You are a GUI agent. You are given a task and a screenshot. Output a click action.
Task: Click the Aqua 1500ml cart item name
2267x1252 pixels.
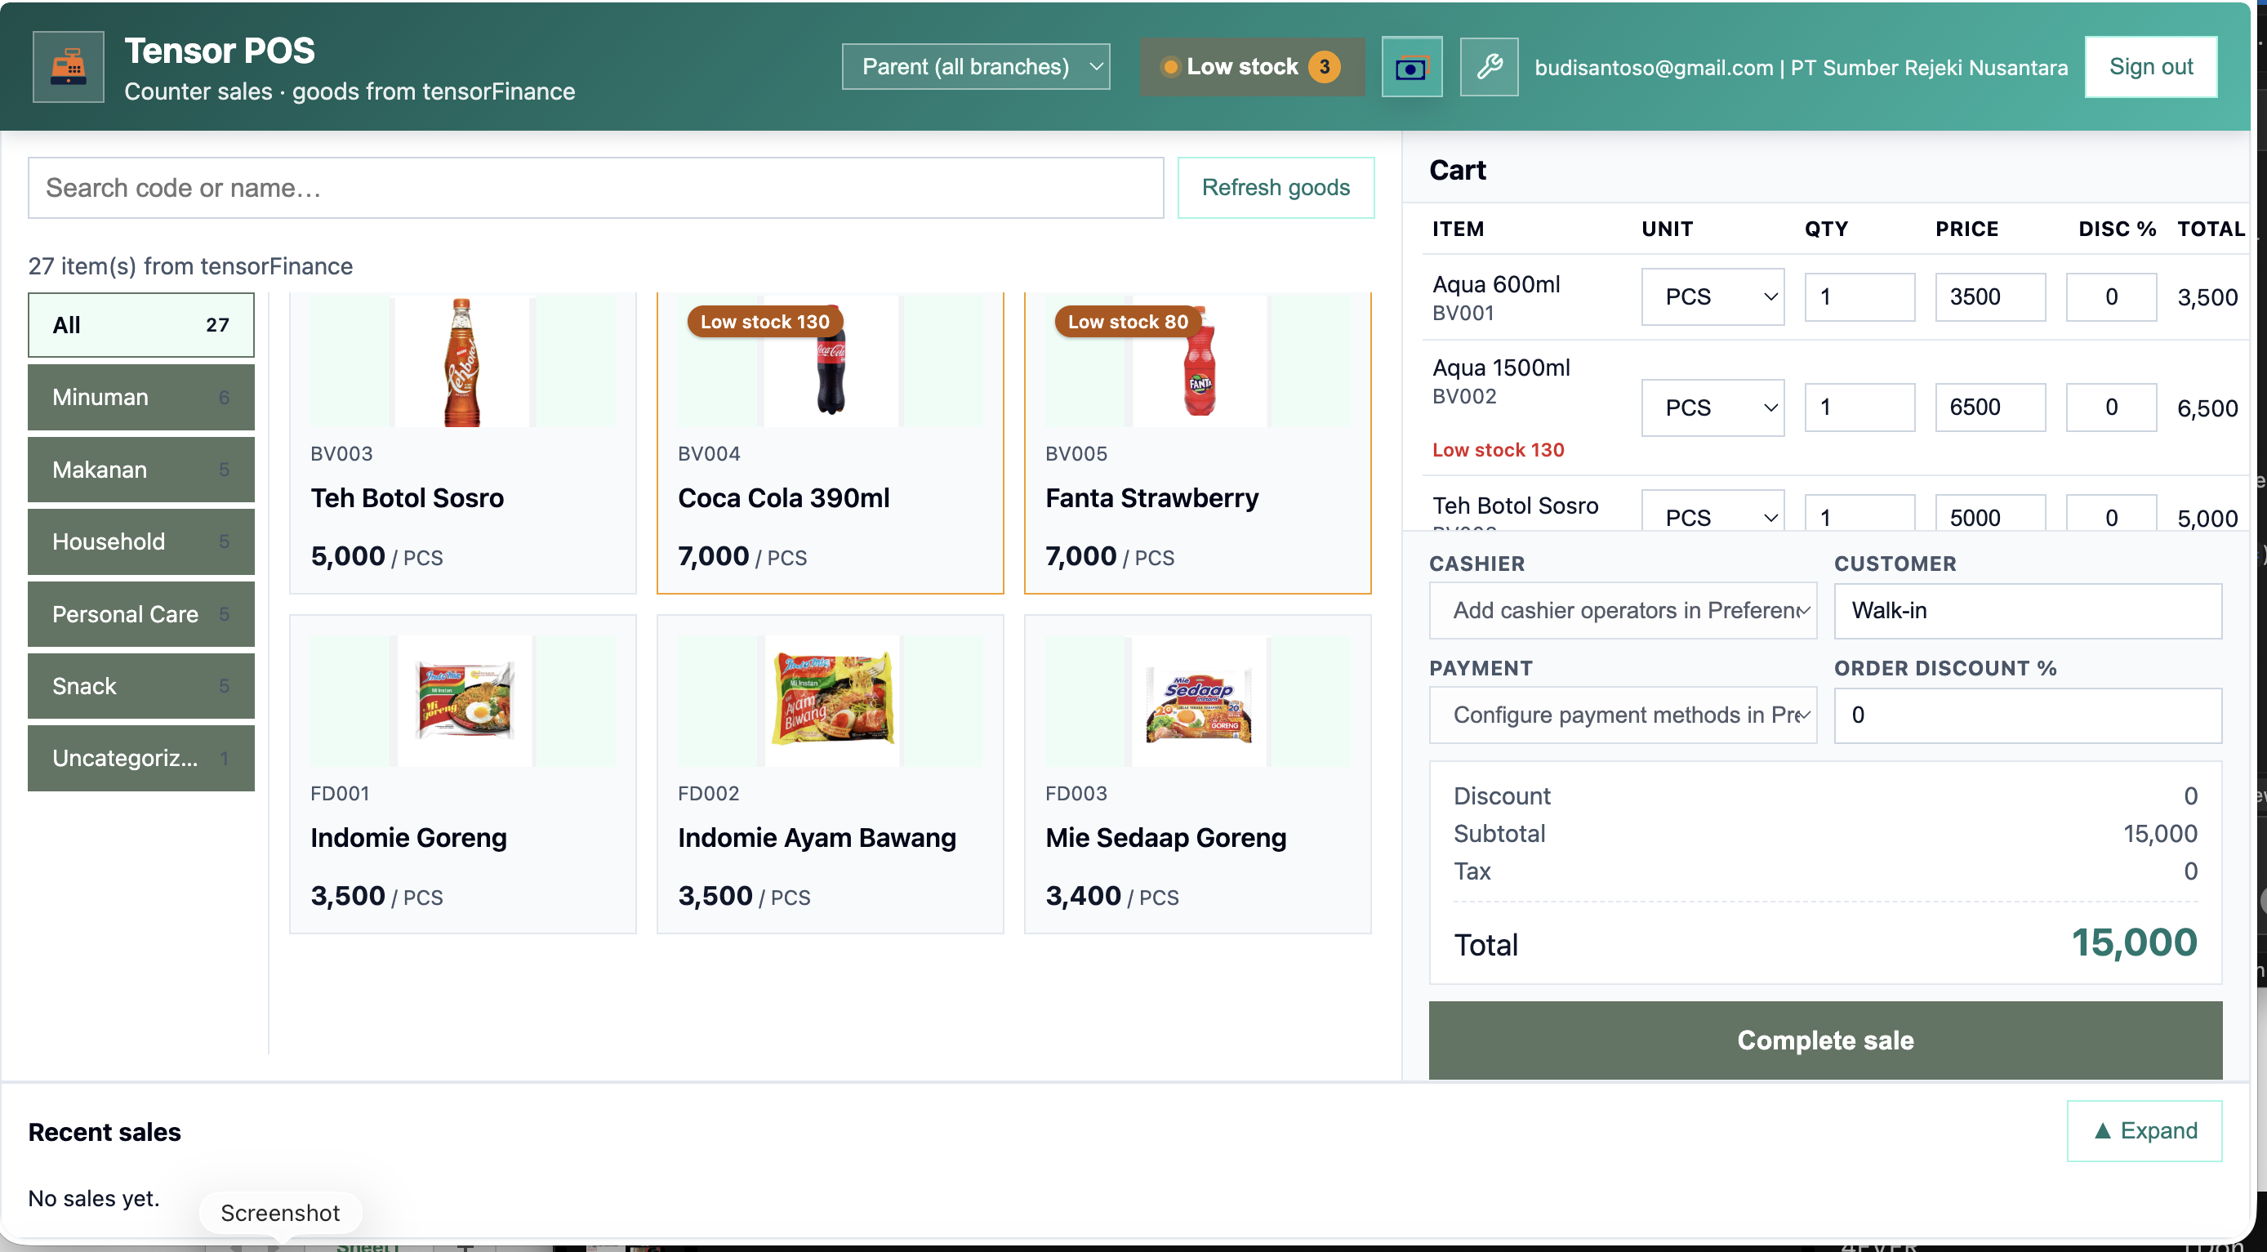coord(1500,368)
